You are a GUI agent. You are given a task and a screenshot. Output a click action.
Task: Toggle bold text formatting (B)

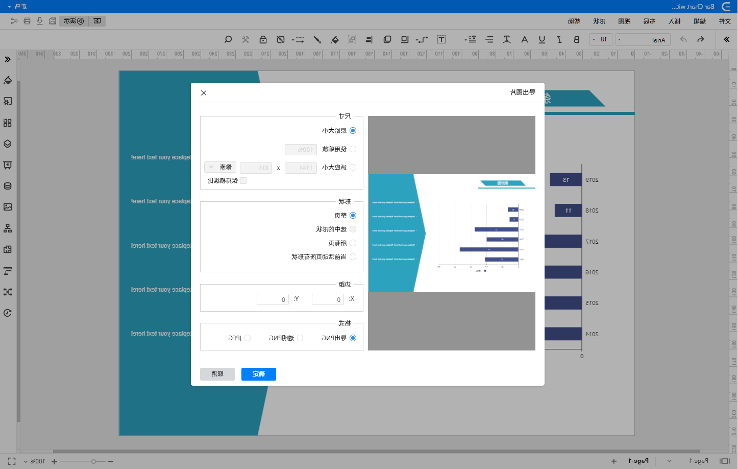(x=576, y=39)
